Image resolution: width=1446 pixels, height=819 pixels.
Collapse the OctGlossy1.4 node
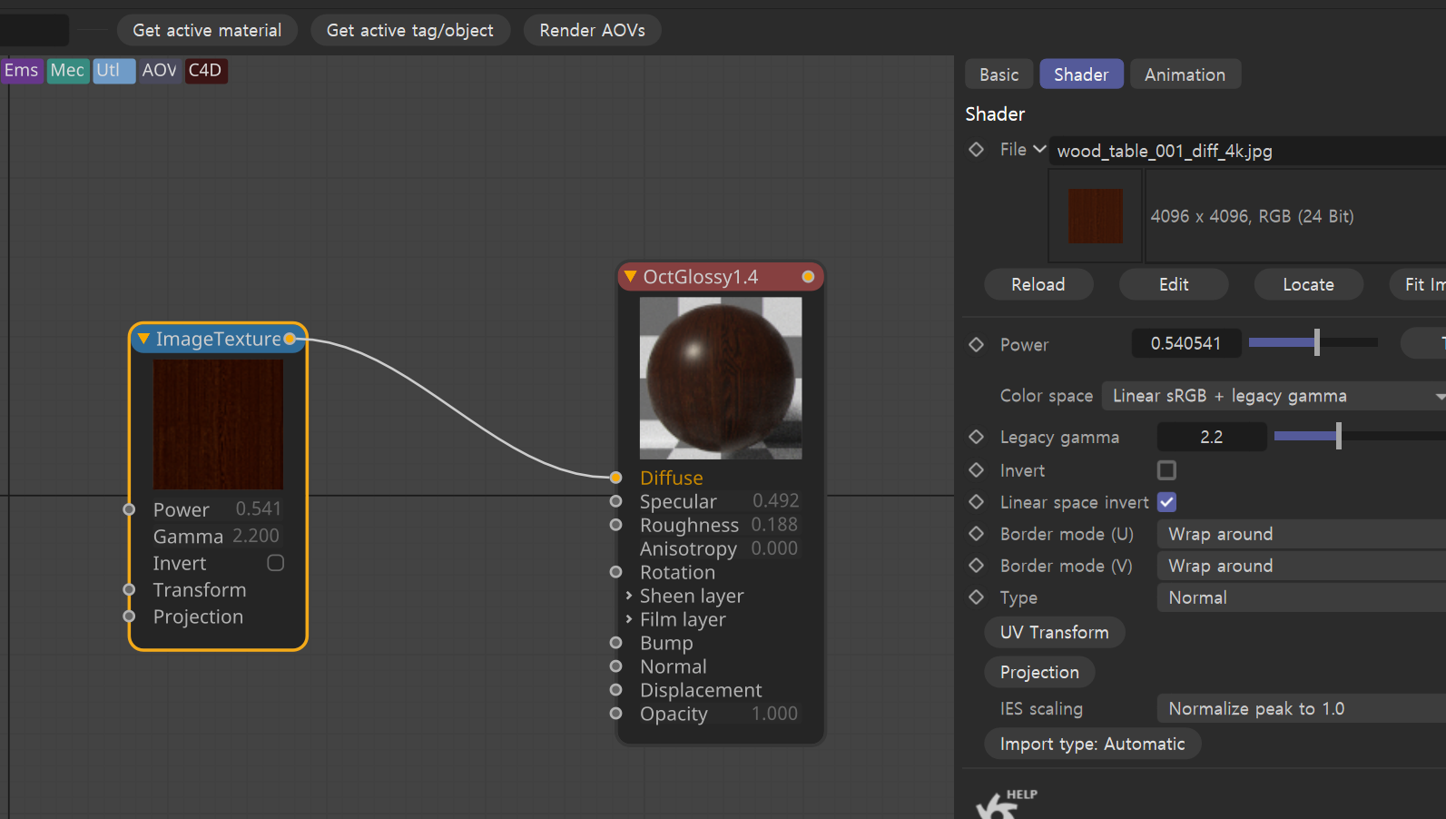tap(630, 276)
